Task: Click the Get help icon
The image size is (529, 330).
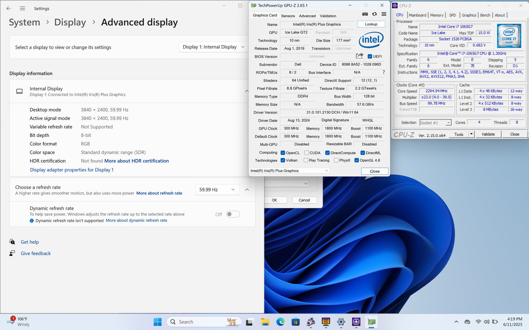Action: 12,242
